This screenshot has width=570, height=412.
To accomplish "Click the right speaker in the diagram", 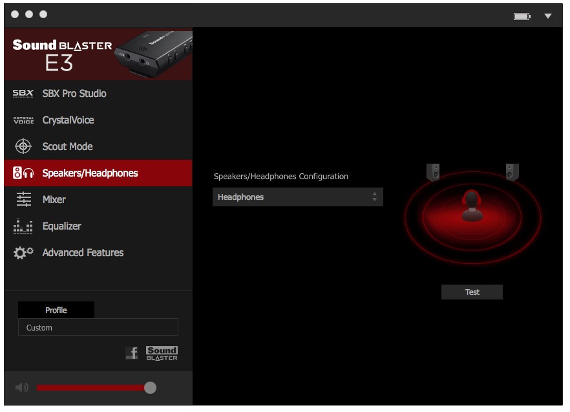I will click(x=512, y=172).
